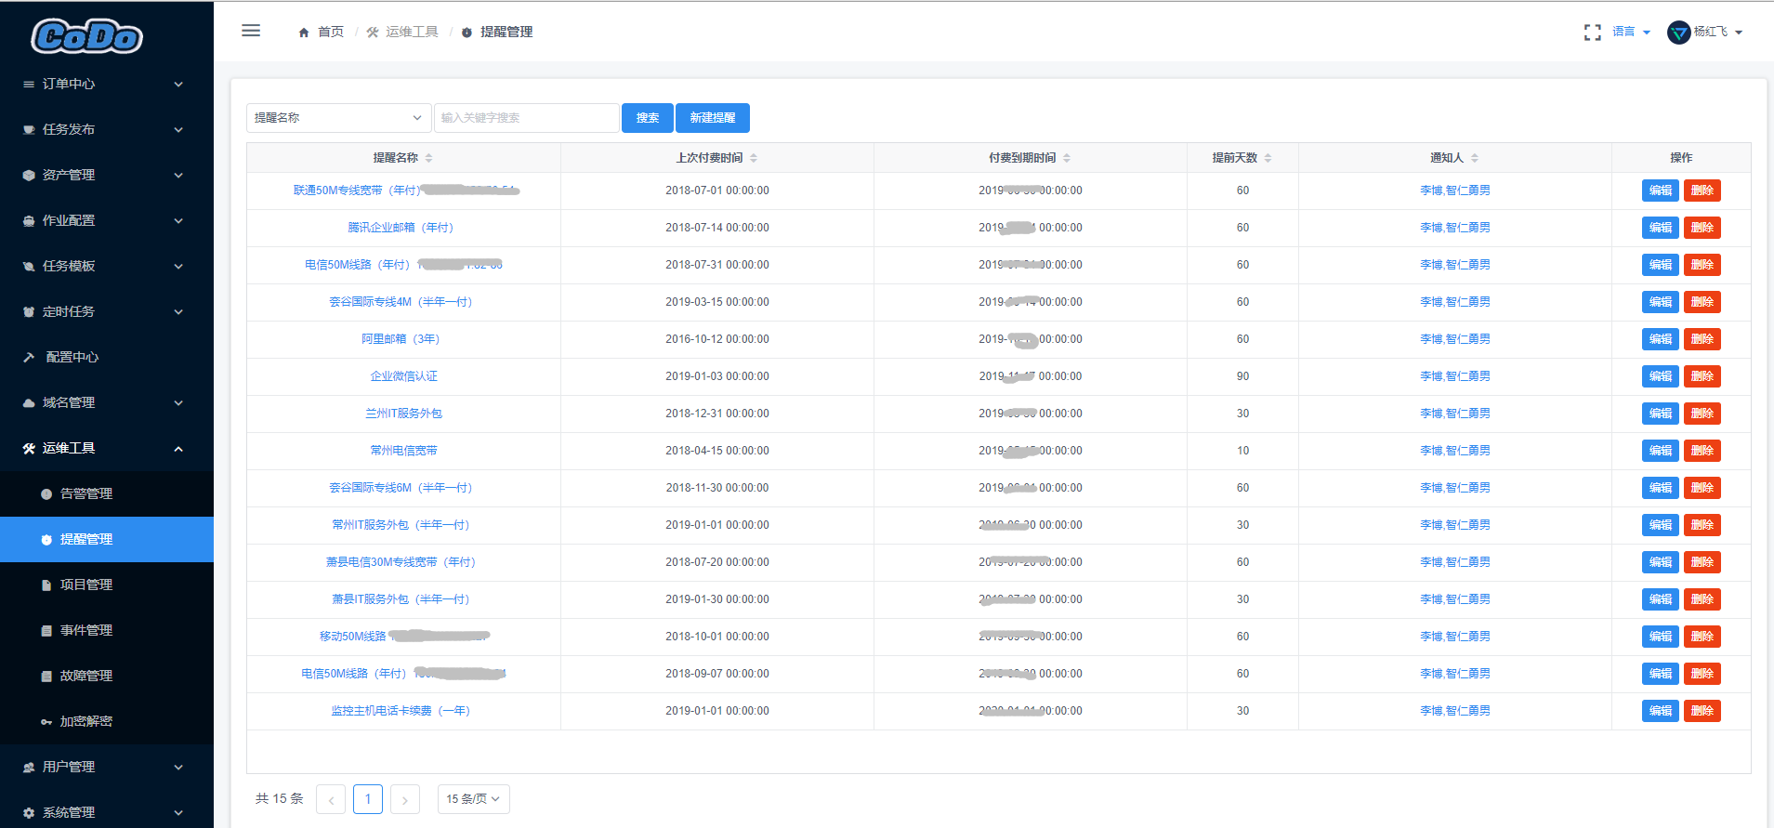Click user avatar icon for 杨红飞
Screen dimensions: 1774x828
(1679, 33)
